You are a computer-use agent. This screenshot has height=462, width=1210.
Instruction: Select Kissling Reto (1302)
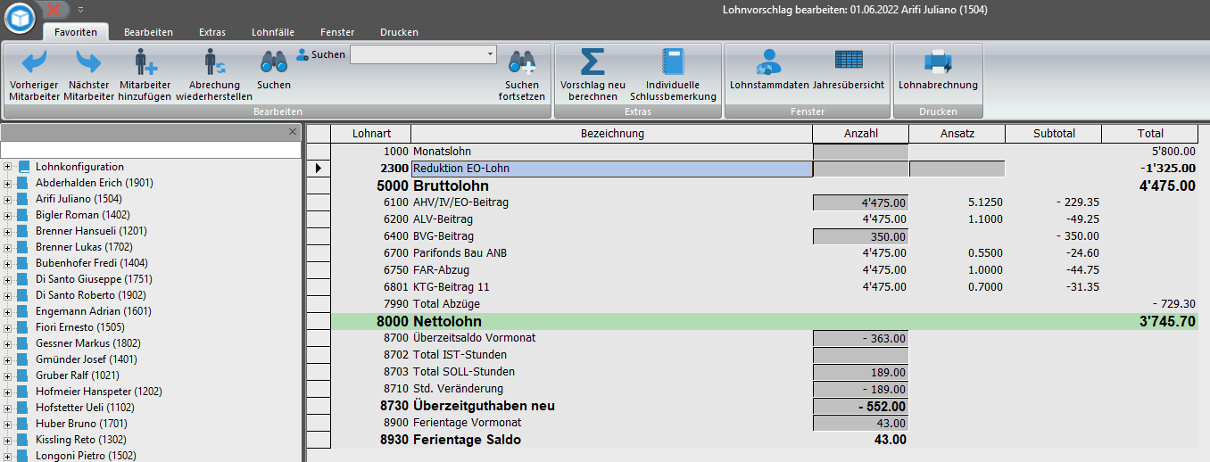pyautogui.click(x=80, y=440)
